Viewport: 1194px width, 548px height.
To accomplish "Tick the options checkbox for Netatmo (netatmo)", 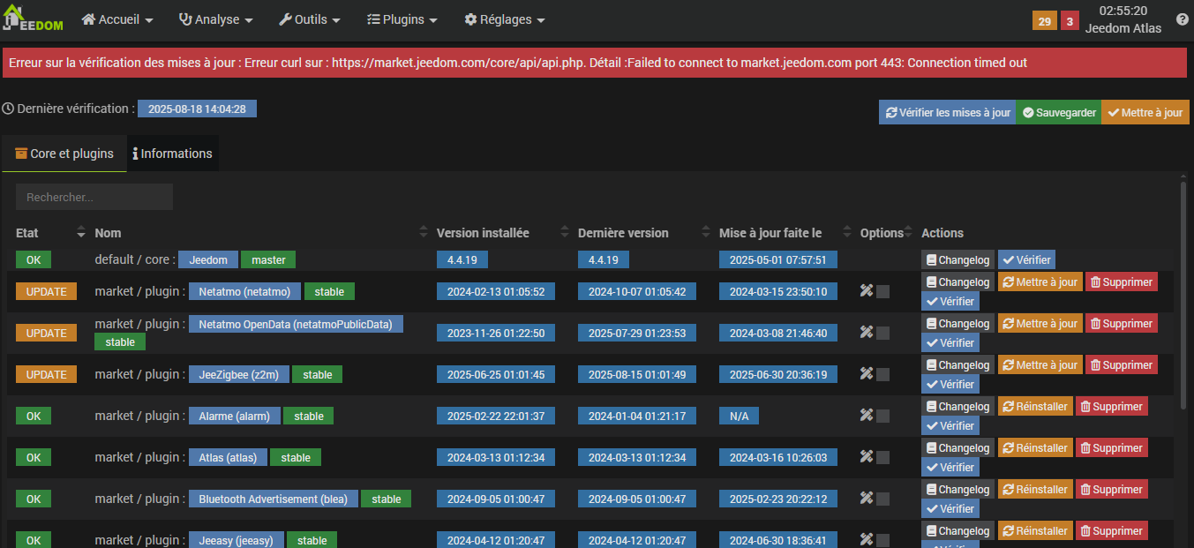I will click(x=883, y=292).
